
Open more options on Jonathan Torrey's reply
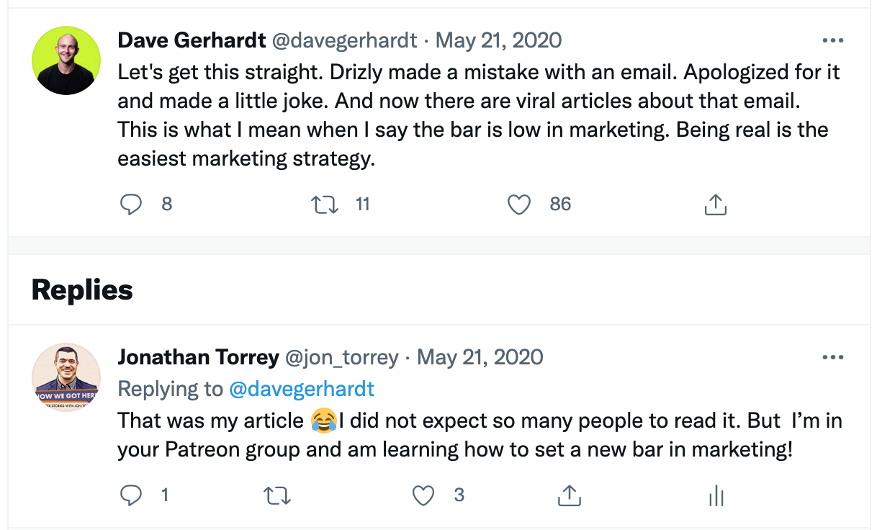pyautogui.click(x=832, y=357)
